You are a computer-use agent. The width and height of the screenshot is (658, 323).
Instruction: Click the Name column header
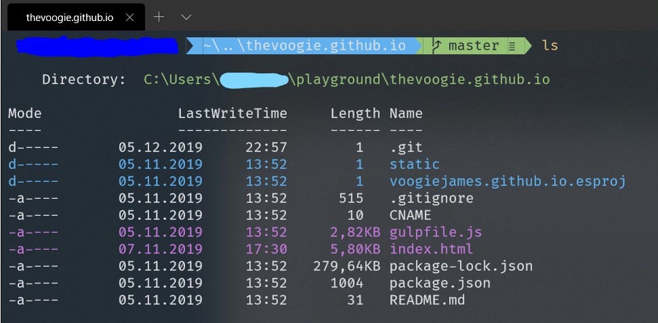pyautogui.click(x=406, y=113)
